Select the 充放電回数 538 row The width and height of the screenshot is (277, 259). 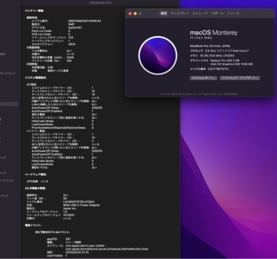click(x=42, y=68)
